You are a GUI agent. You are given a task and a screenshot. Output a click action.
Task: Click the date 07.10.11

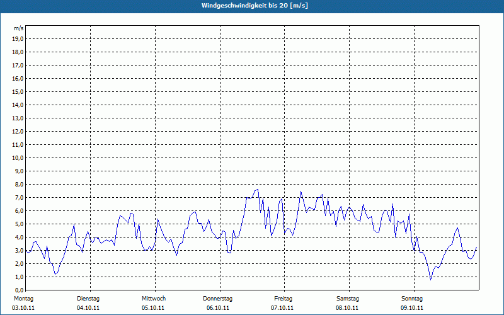[x=282, y=308]
